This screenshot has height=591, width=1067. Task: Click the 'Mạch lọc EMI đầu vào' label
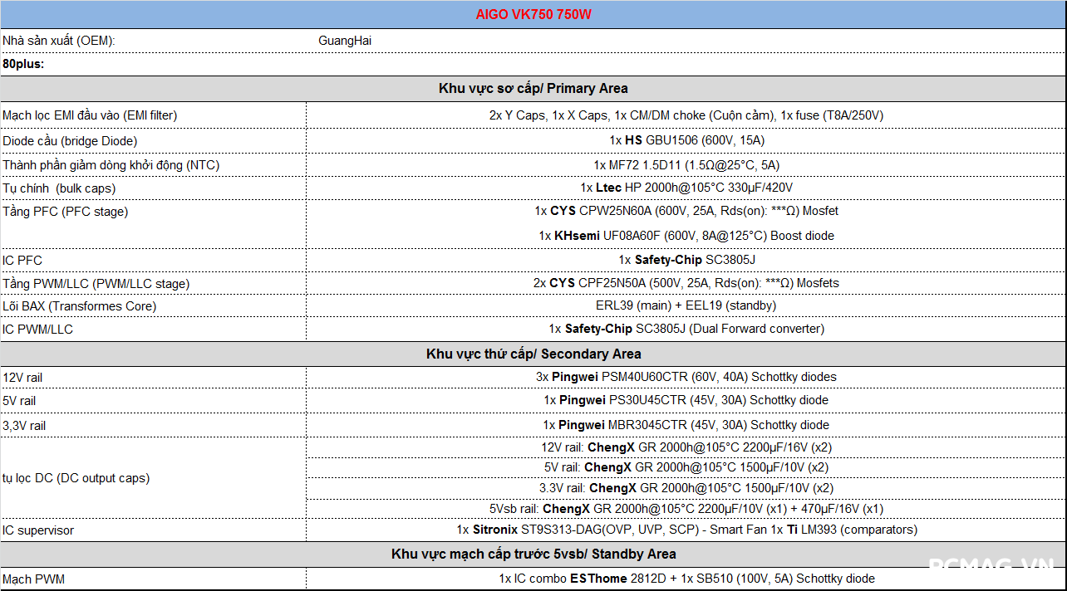tap(90, 115)
